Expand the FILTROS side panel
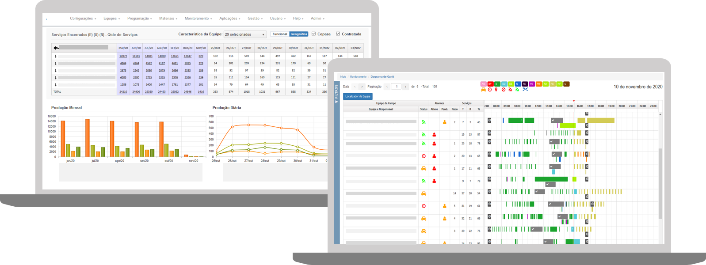706x265 pixels. point(336,95)
